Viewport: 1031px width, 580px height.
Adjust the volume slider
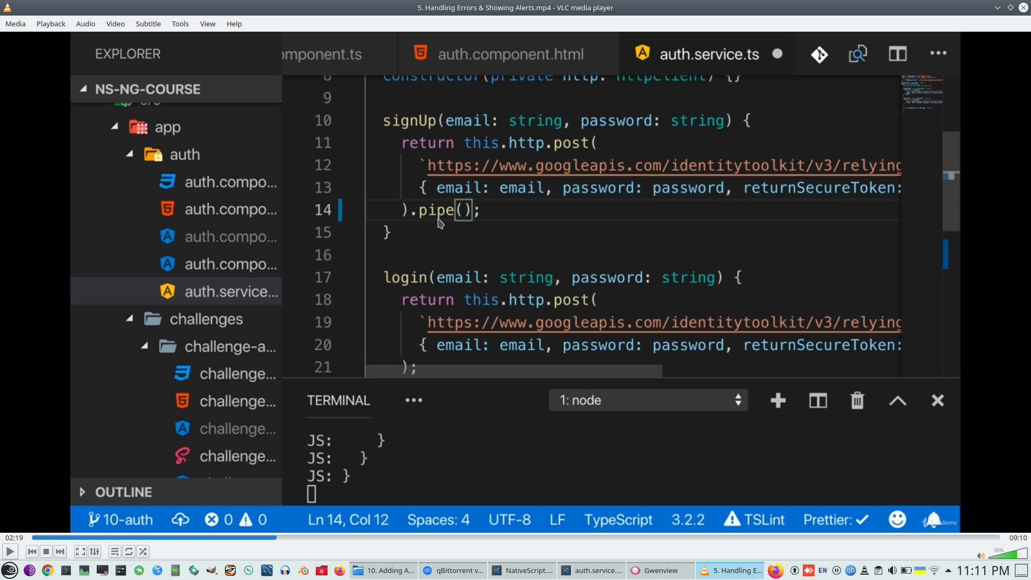point(1008,554)
